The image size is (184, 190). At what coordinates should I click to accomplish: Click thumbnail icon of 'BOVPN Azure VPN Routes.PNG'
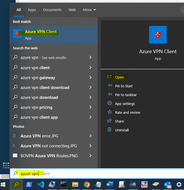(x=15, y=156)
